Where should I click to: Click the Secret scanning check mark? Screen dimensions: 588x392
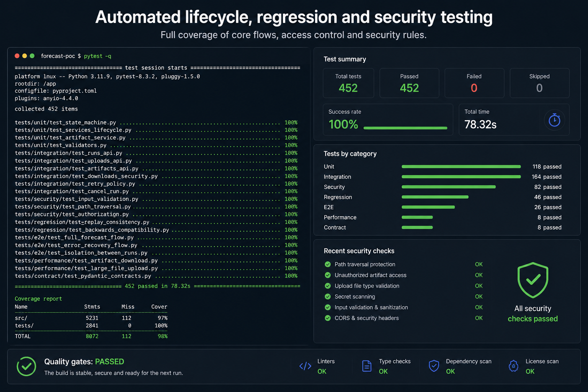point(328,296)
